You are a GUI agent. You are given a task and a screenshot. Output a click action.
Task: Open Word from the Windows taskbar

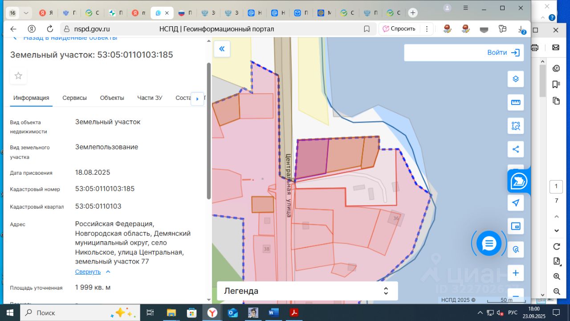pyautogui.click(x=273, y=313)
